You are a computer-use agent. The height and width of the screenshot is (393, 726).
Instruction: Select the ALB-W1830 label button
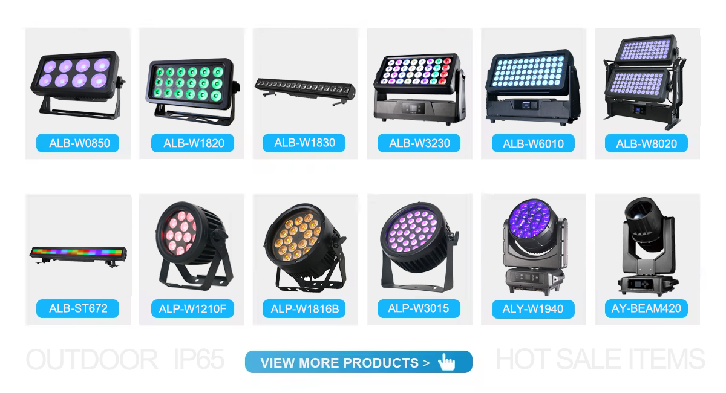pos(304,143)
